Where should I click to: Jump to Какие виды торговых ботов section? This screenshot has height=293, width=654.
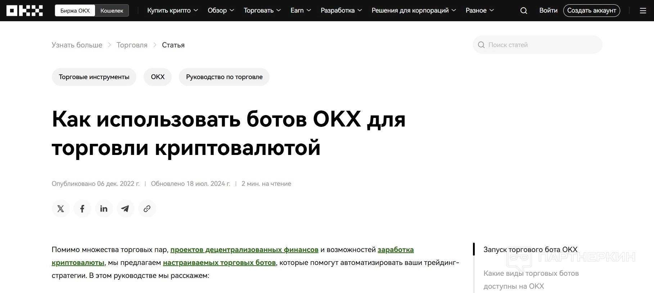[x=531, y=280]
